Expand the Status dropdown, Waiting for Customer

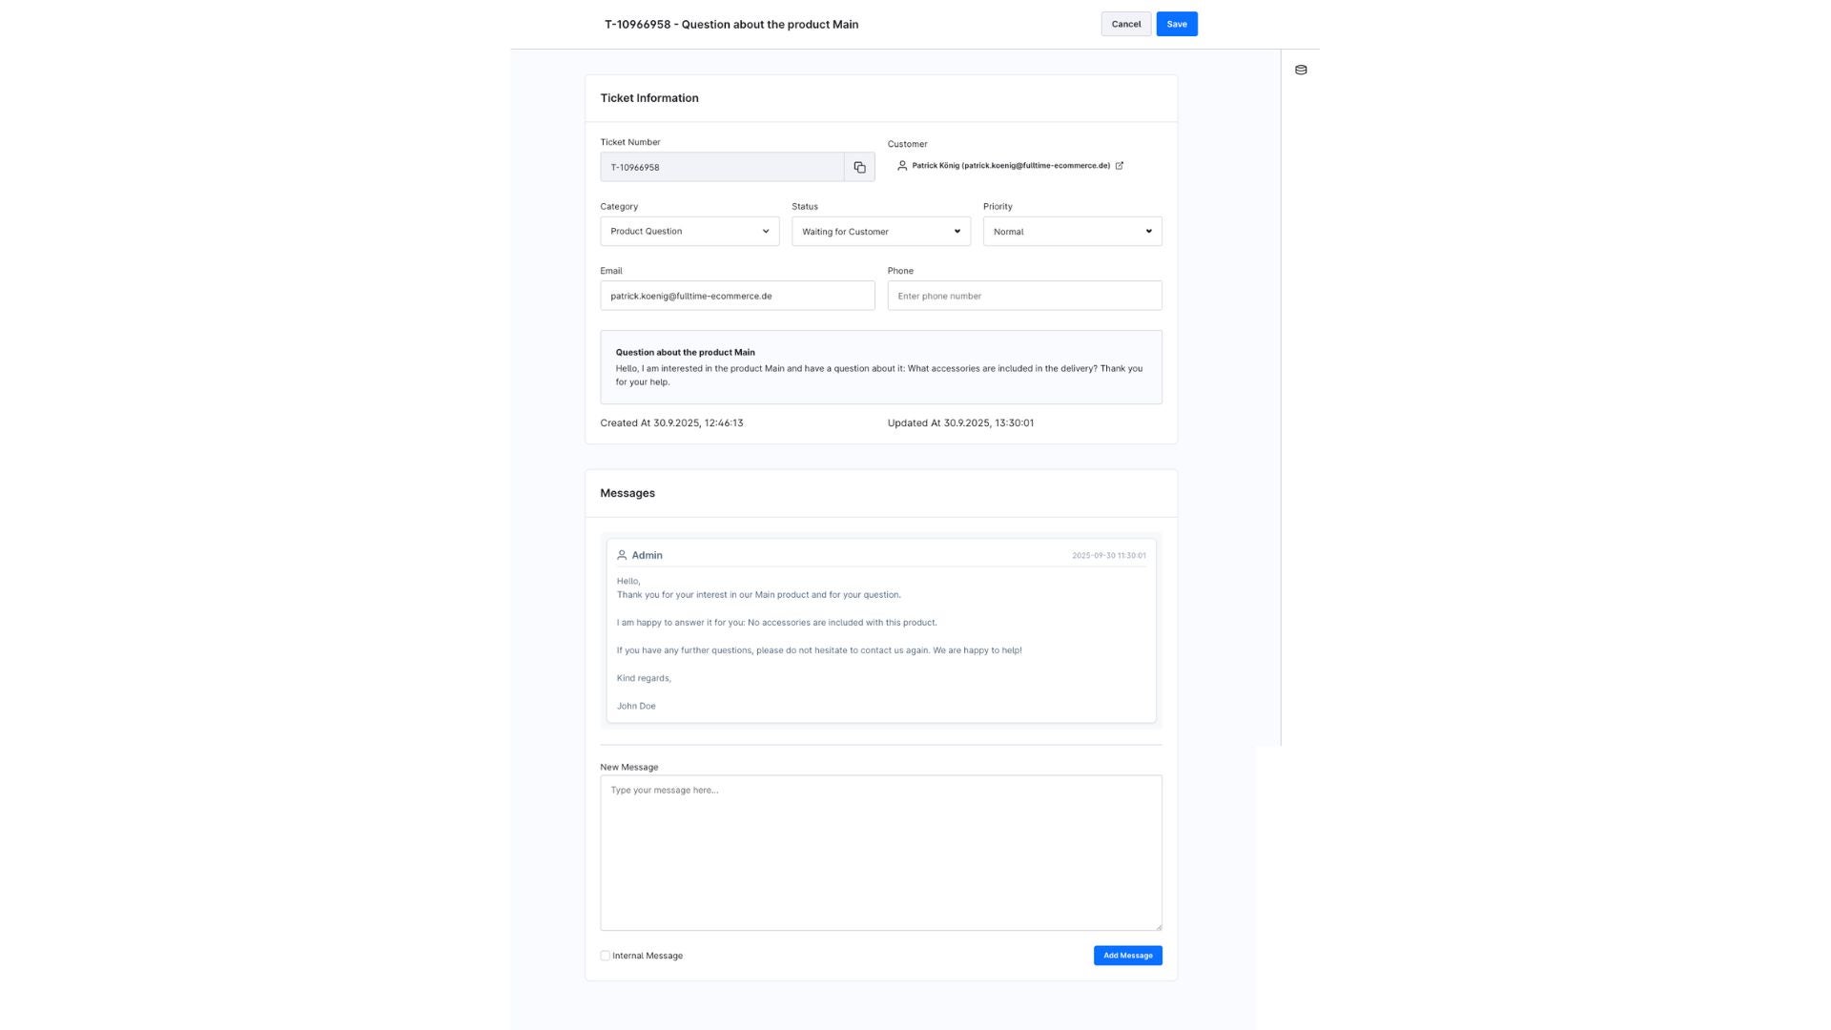880,232
